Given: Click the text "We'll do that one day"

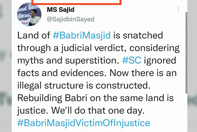Looking at the screenshot, I should click(98, 110).
